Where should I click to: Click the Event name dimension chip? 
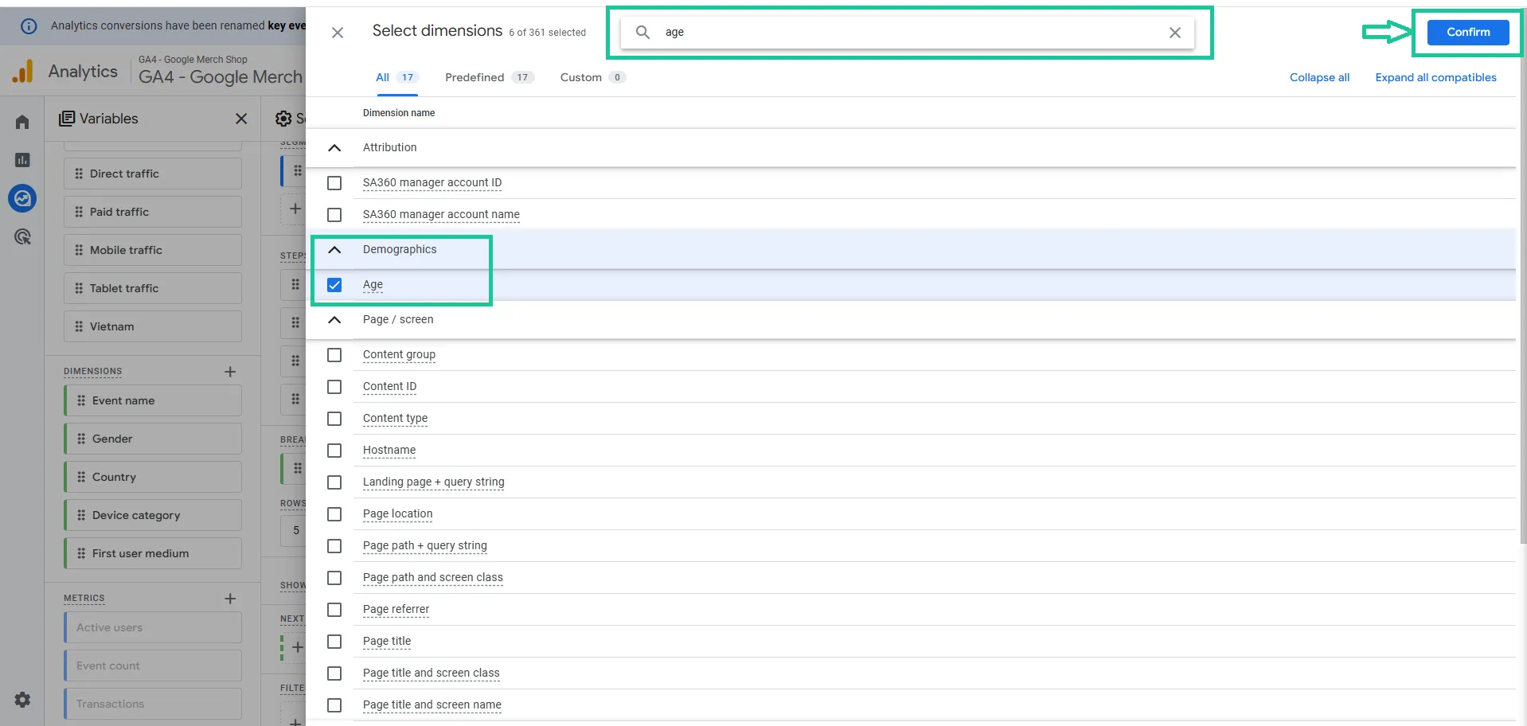pyautogui.click(x=153, y=400)
